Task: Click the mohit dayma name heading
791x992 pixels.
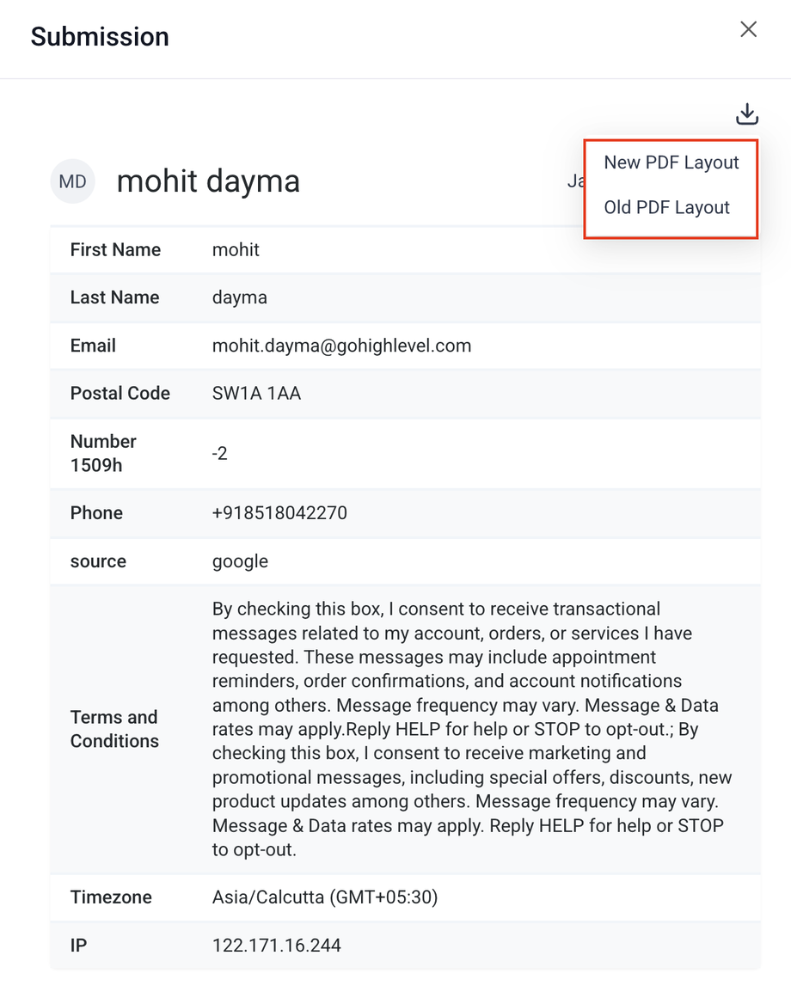Action: (x=208, y=181)
